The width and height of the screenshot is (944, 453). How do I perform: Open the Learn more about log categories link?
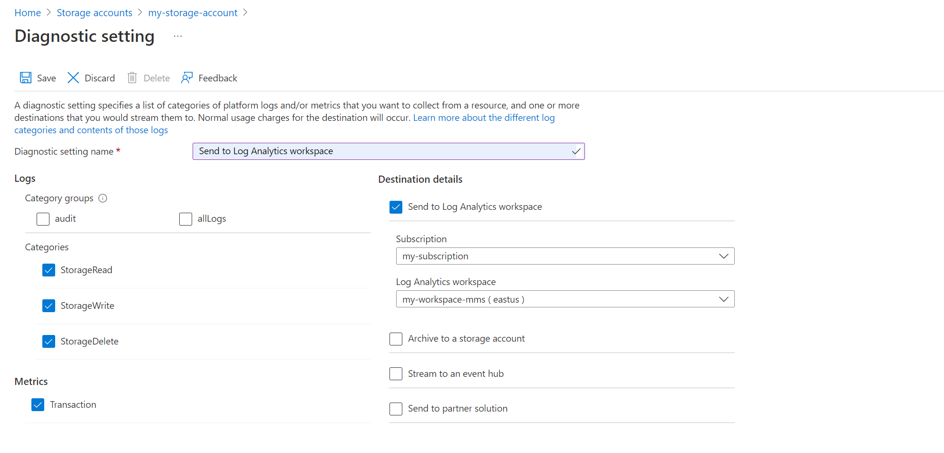484,118
